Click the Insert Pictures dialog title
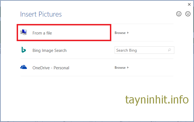This screenshot has width=194, height=122. [x=41, y=14]
